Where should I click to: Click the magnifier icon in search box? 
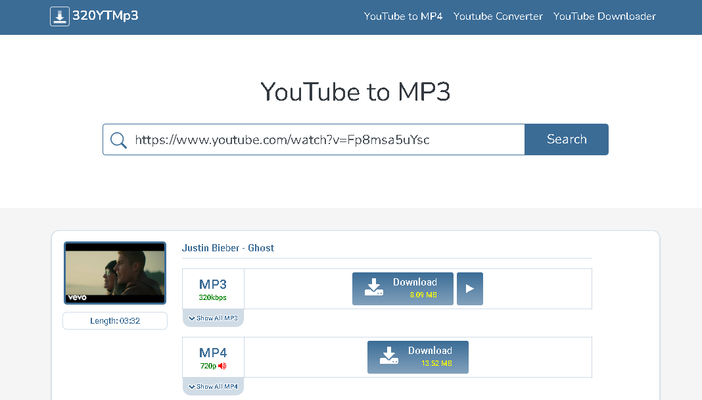pyautogui.click(x=118, y=140)
